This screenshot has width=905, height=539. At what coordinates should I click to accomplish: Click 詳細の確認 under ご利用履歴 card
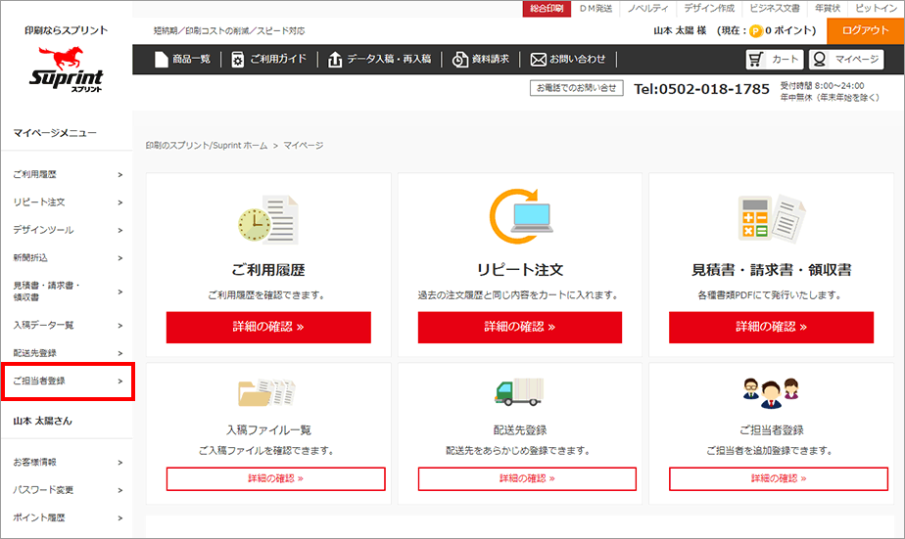coord(268,328)
